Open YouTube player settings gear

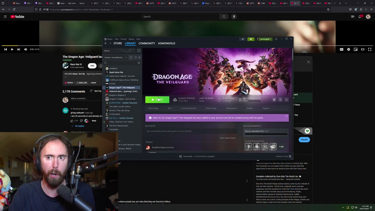point(349,49)
